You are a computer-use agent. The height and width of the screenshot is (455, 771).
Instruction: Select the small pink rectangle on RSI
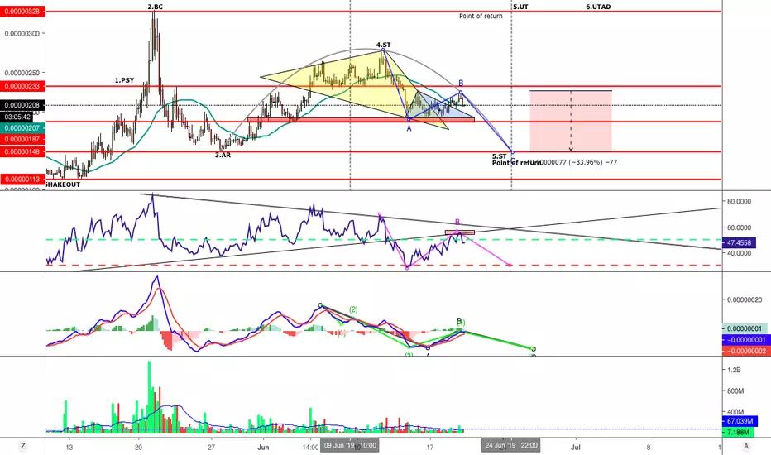point(460,232)
